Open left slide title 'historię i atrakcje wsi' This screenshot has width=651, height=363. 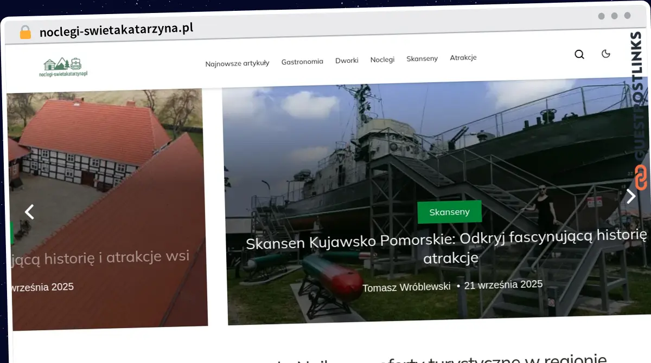pyautogui.click(x=100, y=258)
